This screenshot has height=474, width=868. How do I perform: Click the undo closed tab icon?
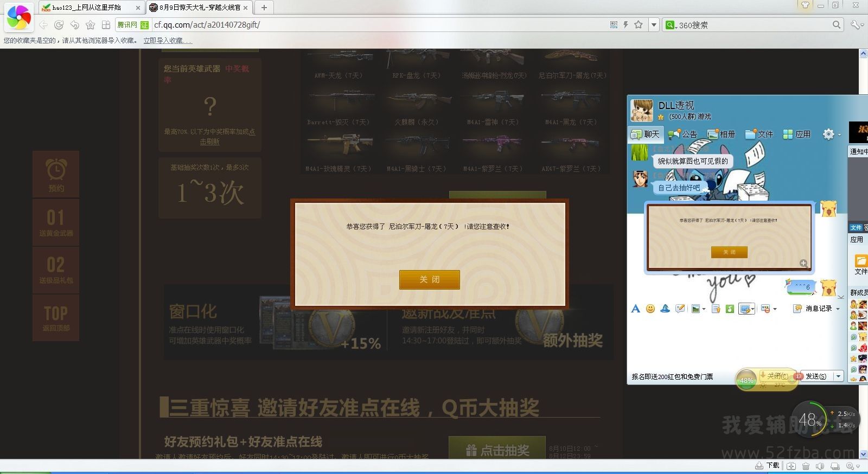click(75, 25)
